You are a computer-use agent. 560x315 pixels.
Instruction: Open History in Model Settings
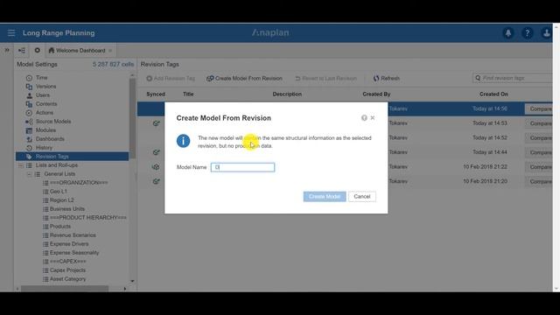44,148
